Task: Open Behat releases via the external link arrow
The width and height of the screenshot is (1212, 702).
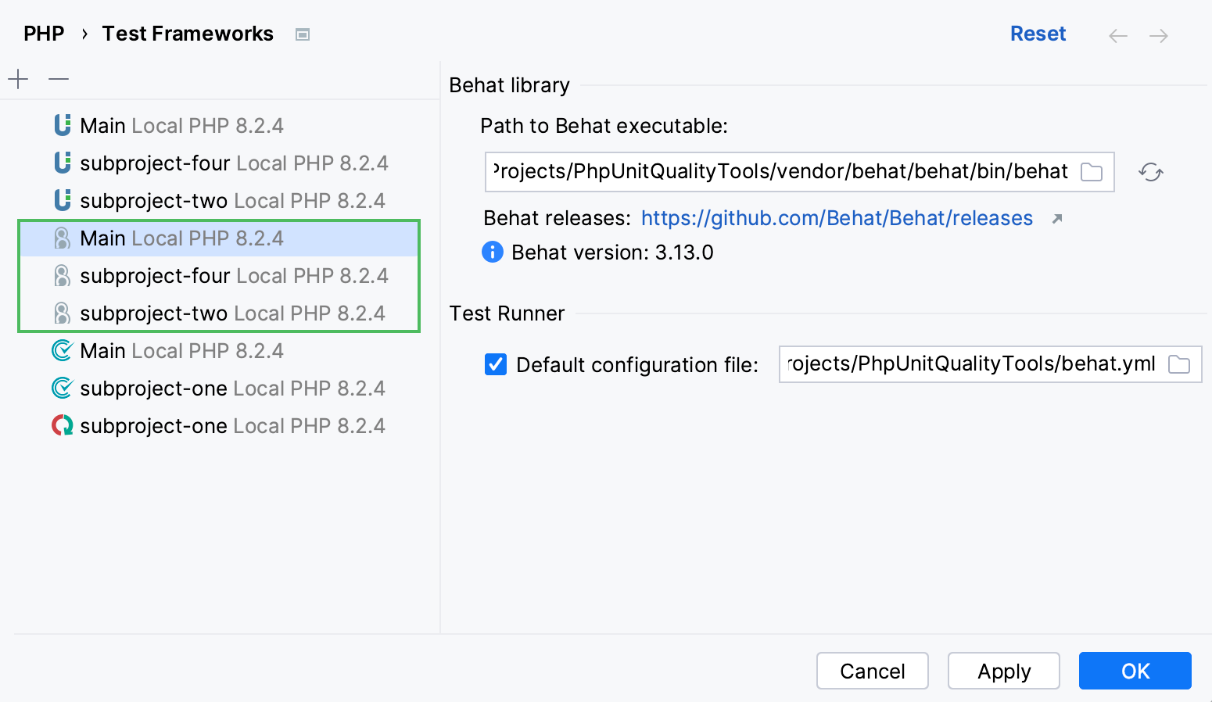Action: [1058, 219]
